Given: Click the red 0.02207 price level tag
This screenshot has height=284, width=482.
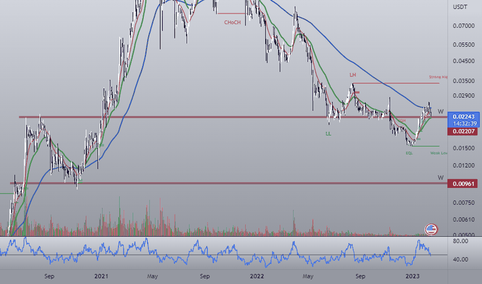Looking at the screenshot, I should tap(462, 131).
